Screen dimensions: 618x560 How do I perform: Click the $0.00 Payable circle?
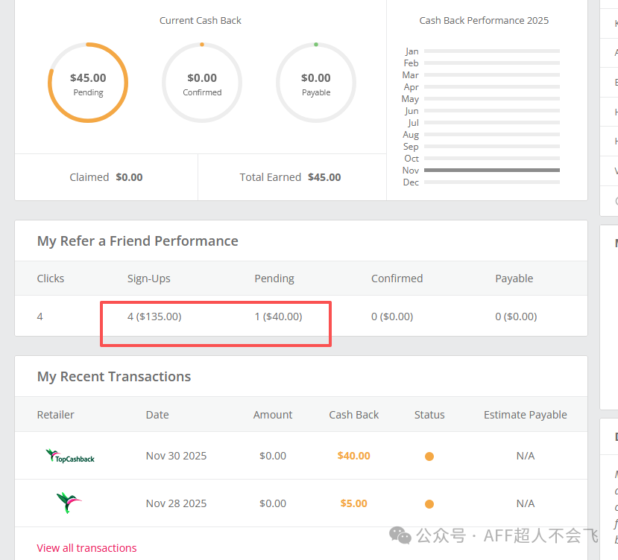(x=315, y=83)
